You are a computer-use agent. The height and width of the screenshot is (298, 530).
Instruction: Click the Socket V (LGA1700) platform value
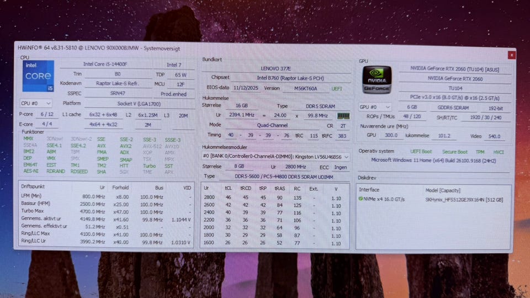[x=139, y=104]
